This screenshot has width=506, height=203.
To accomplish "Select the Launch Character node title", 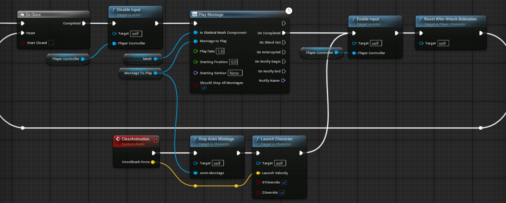I will (277, 139).
